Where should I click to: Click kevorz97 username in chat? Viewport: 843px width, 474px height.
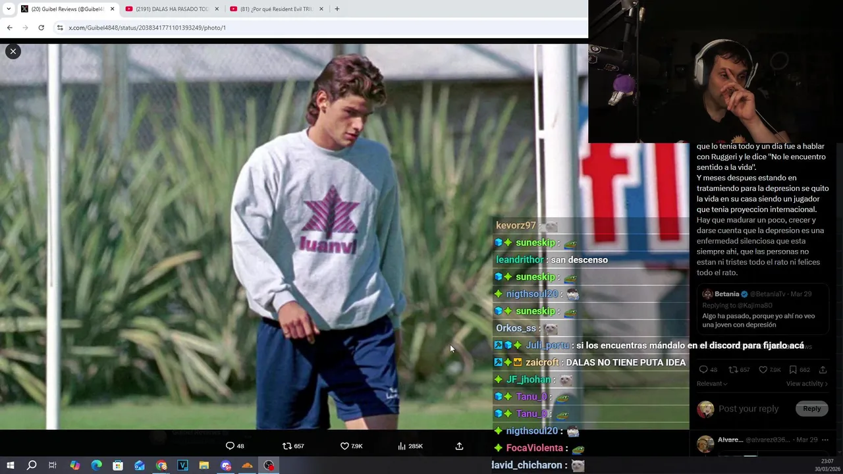[x=516, y=225]
